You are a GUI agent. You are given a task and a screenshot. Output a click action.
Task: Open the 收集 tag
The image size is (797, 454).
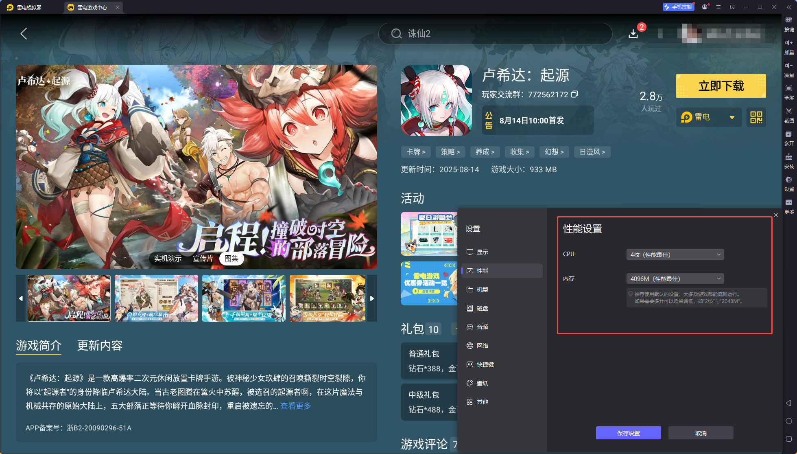tap(520, 152)
